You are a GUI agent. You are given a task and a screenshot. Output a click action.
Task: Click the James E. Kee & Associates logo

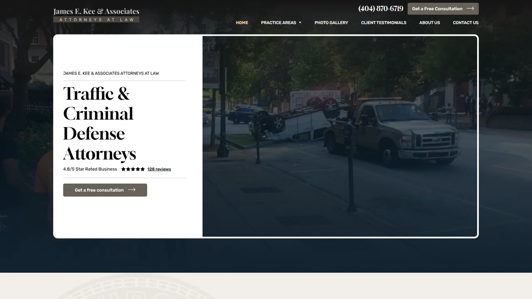tap(96, 15)
